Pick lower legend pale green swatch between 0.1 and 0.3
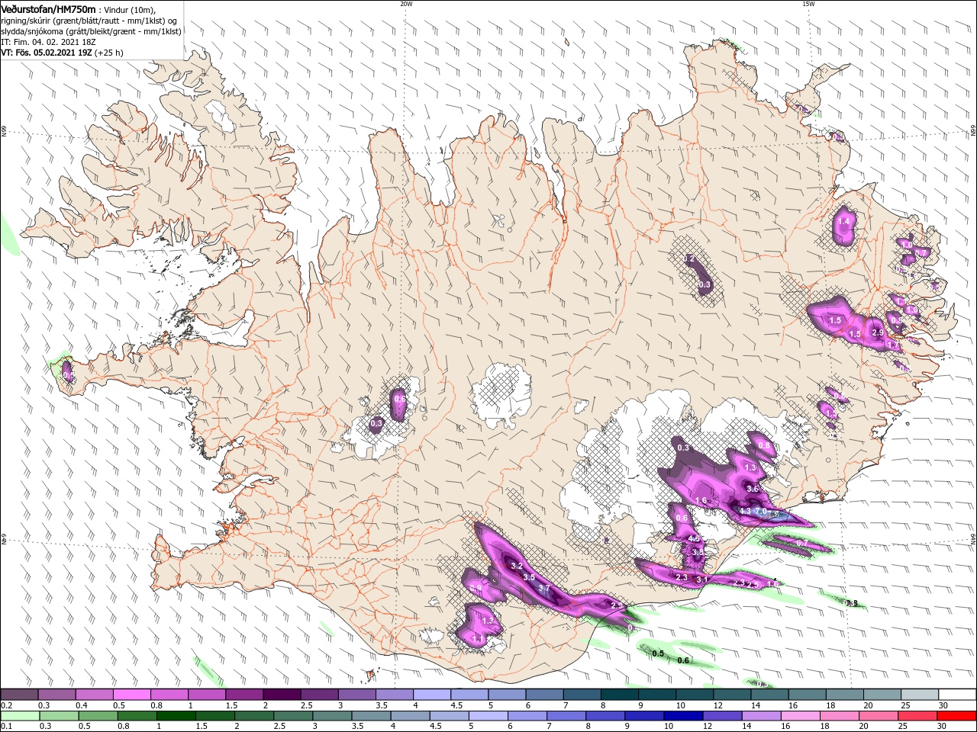 coord(19,715)
